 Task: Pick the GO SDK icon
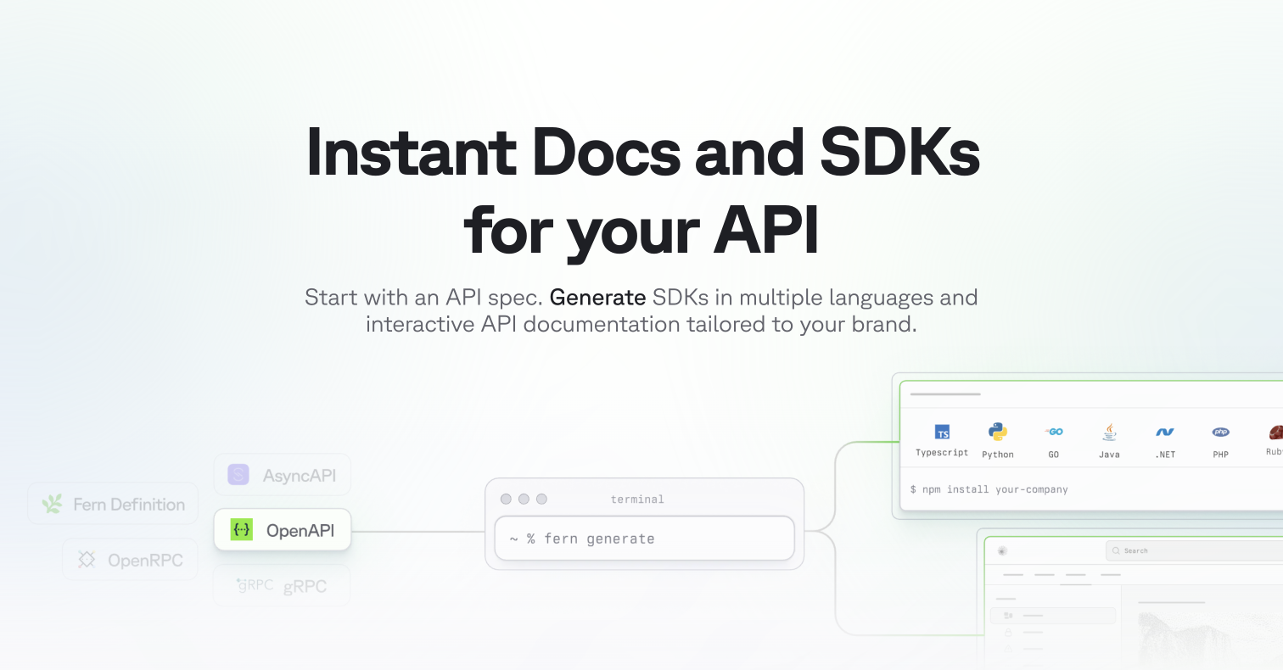coord(1054,432)
